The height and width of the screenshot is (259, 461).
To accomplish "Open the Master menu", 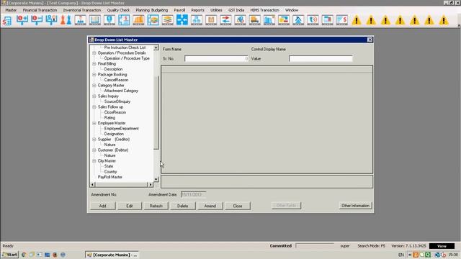I will [11, 10].
